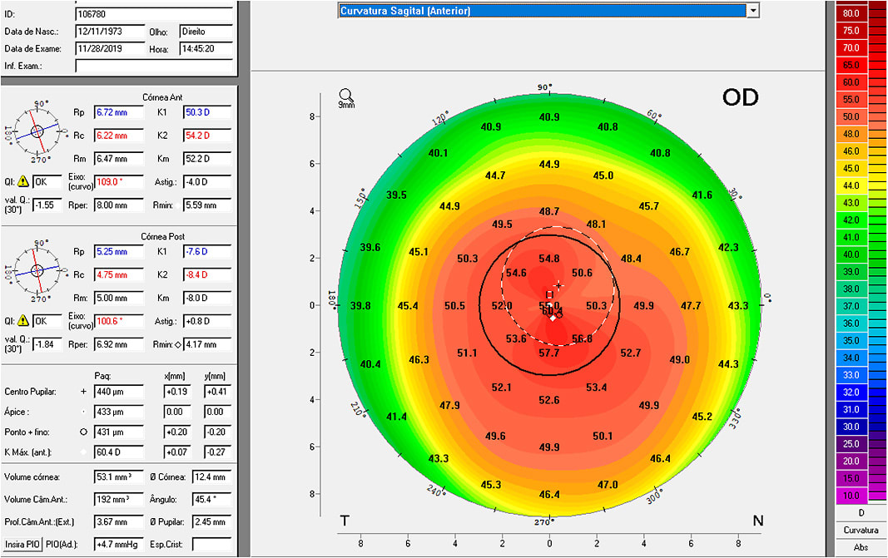Click the Volume córnea value 53.1 mm³
This screenshot has height=558, width=888.
[x=119, y=477]
